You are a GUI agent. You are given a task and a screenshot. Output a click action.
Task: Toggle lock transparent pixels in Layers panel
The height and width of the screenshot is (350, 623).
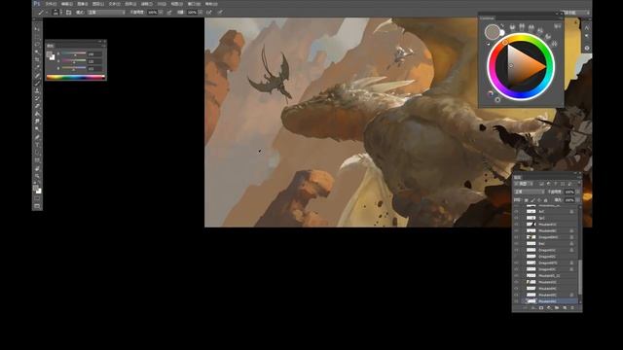tap(526, 200)
